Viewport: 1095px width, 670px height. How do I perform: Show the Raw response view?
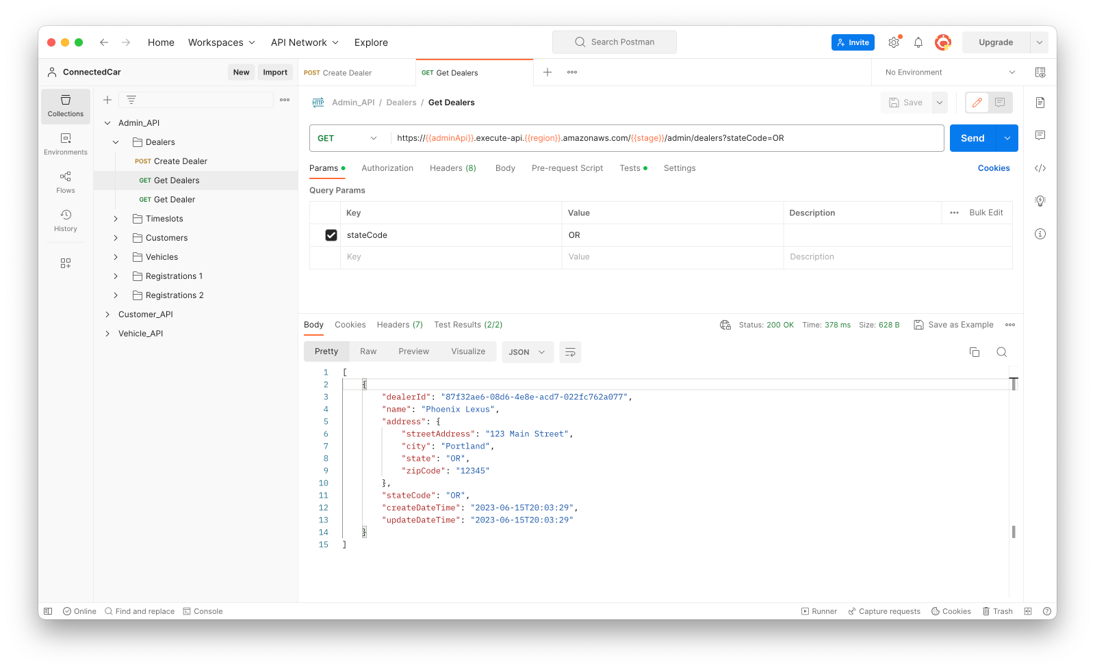point(368,351)
